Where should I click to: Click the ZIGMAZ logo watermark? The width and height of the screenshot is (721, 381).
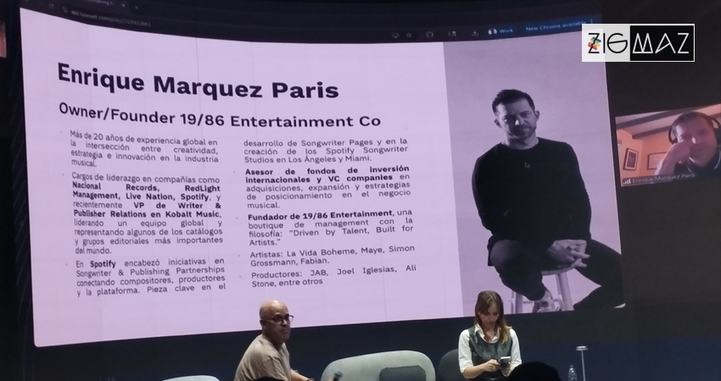(637, 42)
